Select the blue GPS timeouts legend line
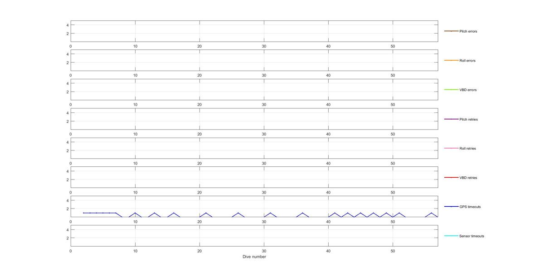The image size is (544, 277). (x=451, y=207)
